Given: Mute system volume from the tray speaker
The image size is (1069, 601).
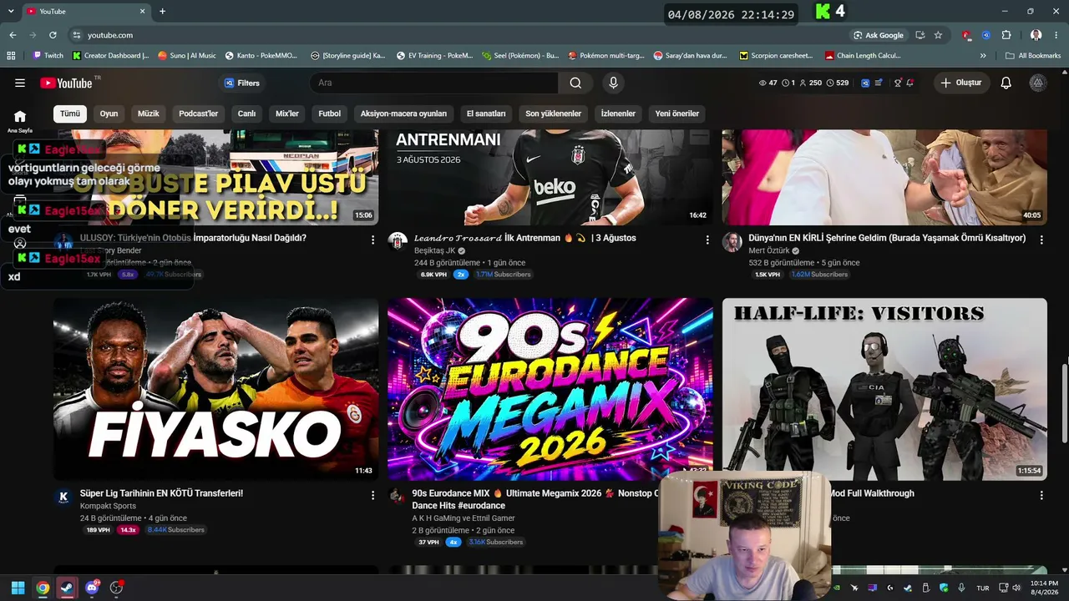Looking at the screenshot, I should (x=1016, y=588).
